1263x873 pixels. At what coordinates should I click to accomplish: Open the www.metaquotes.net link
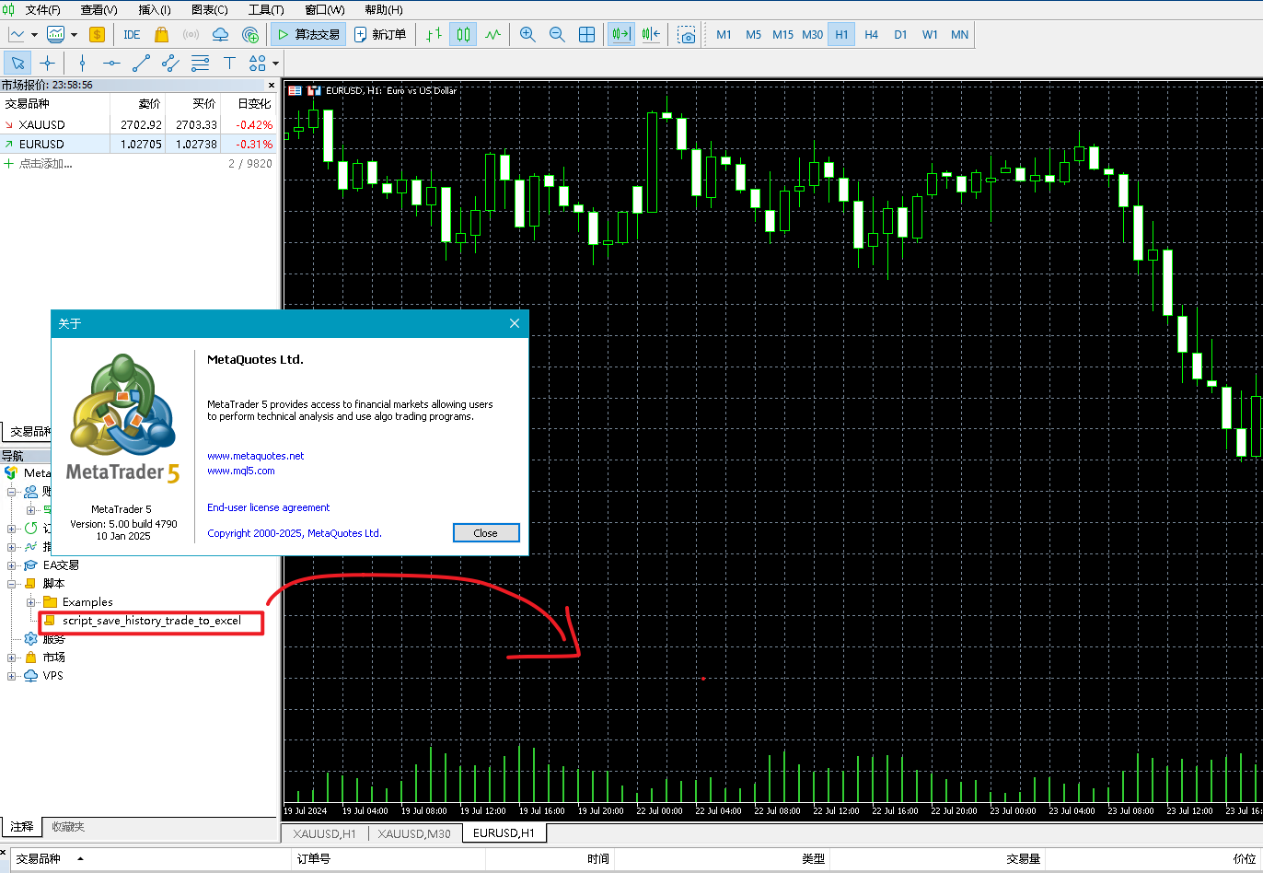click(256, 456)
